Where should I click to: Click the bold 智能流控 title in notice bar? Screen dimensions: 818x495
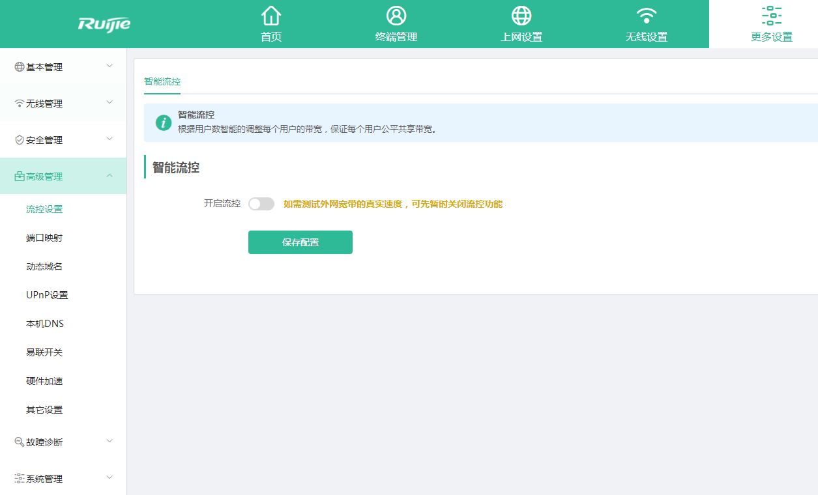[x=196, y=115]
